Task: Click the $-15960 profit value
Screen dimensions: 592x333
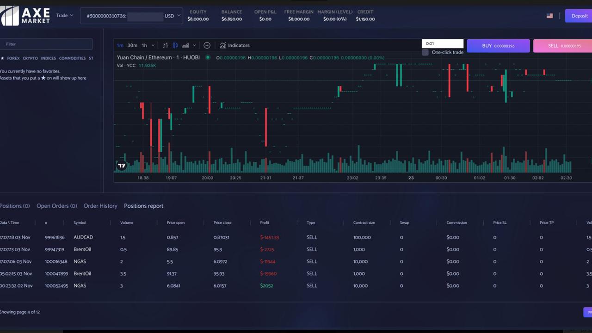Action: tap(268, 273)
